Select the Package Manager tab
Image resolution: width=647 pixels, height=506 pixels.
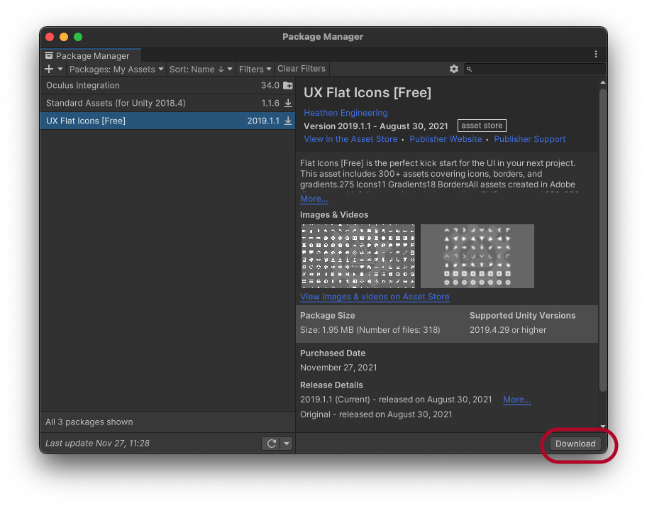(91, 56)
